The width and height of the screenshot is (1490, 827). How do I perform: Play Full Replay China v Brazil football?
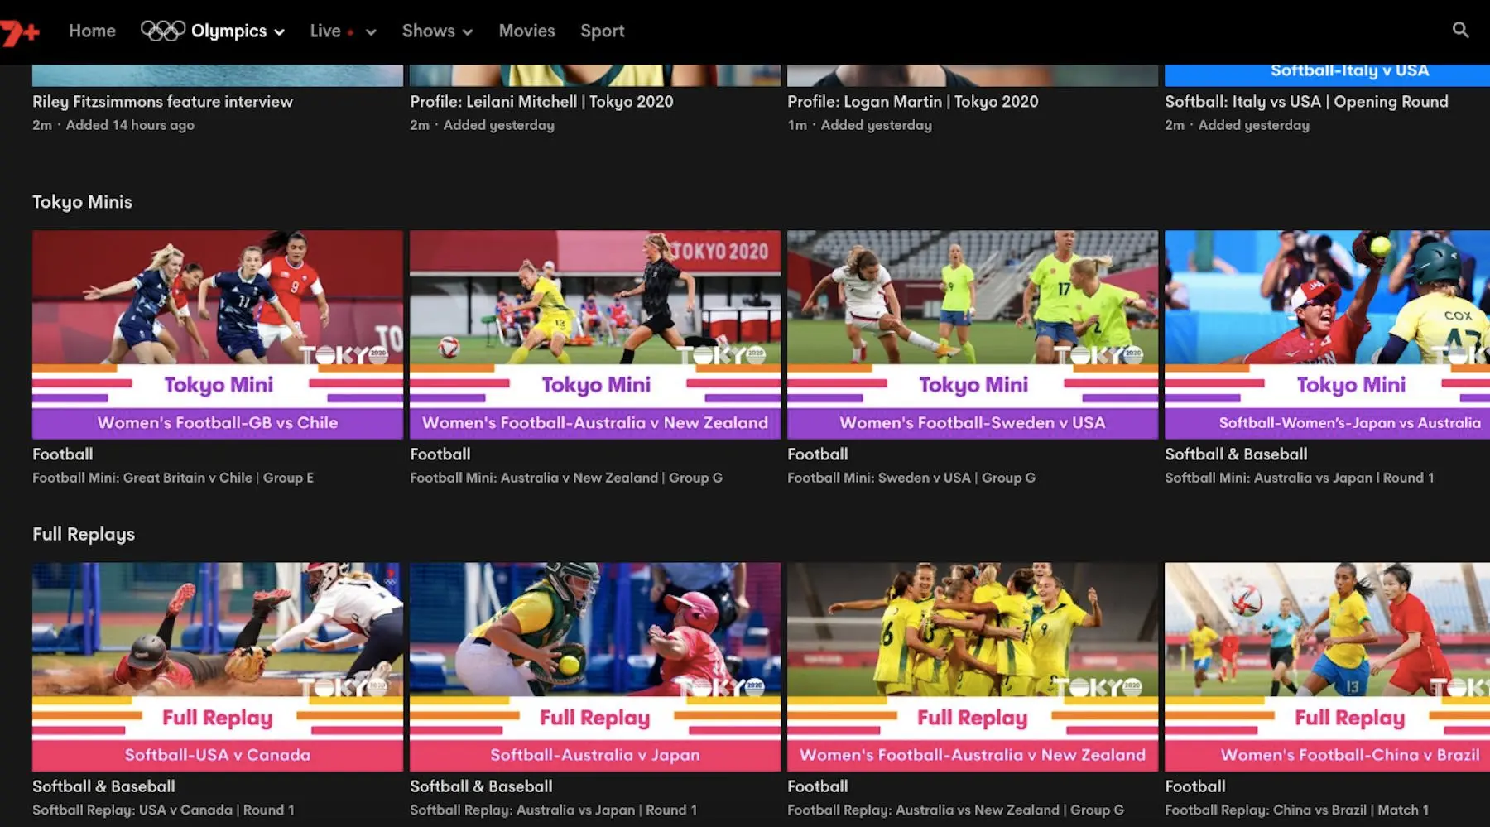(x=1327, y=666)
